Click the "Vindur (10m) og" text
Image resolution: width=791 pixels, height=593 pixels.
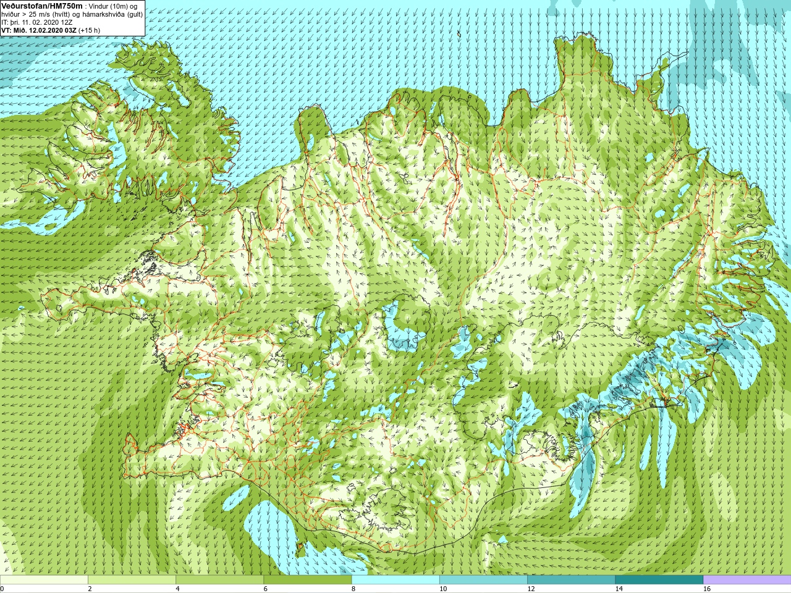point(113,6)
